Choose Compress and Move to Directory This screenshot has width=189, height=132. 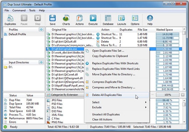[x=117, y=87]
